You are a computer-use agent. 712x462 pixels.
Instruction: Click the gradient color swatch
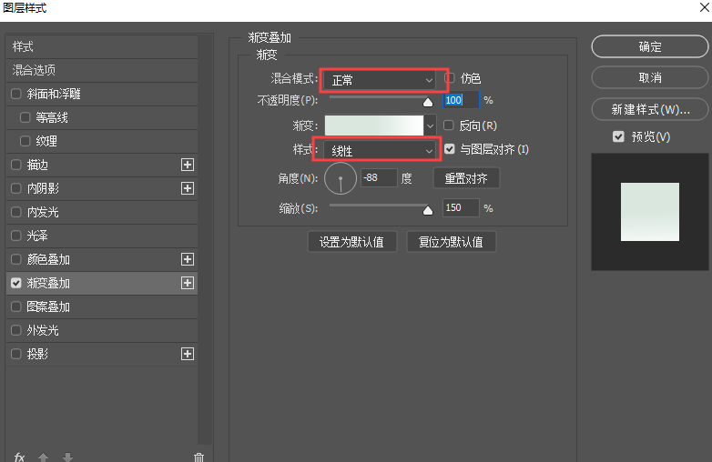coord(374,126)
